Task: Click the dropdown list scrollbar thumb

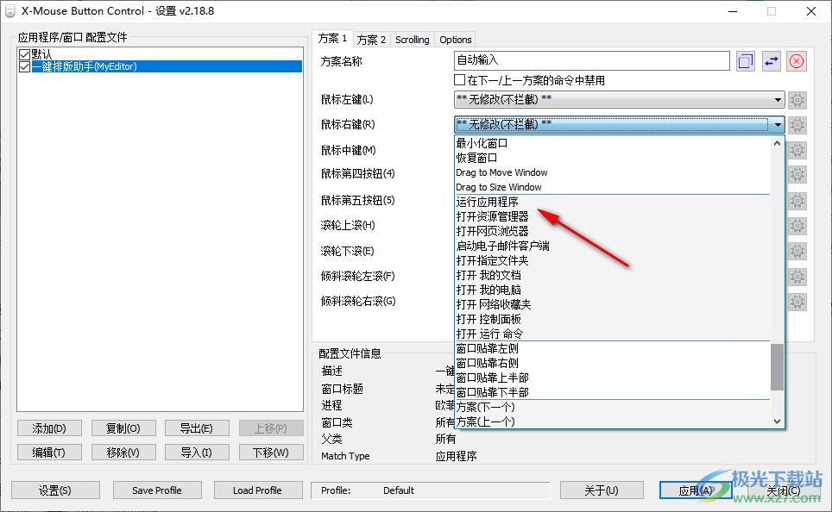Action: [x=778, y=367]
